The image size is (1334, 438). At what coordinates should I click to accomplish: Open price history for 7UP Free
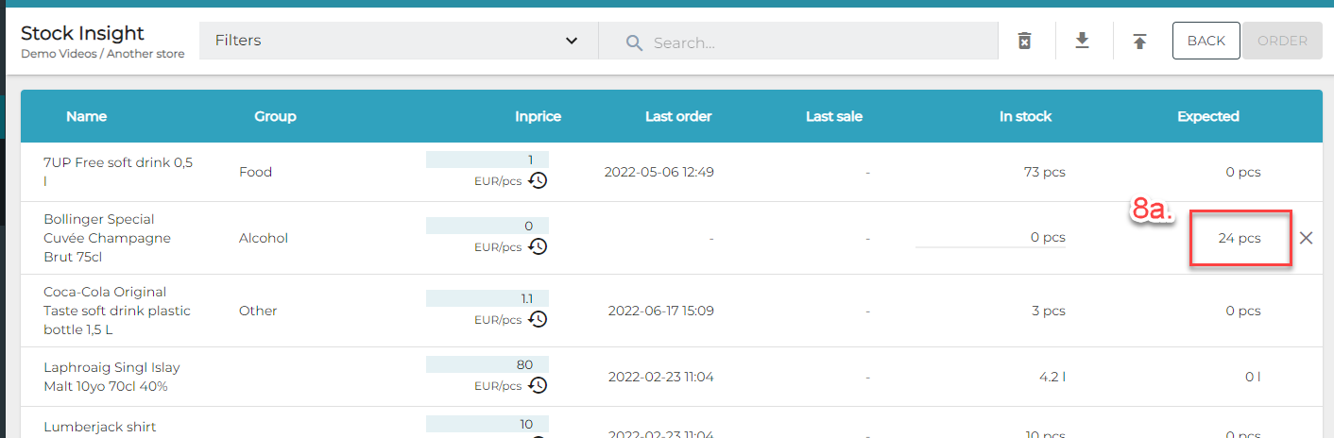(538, 180)
